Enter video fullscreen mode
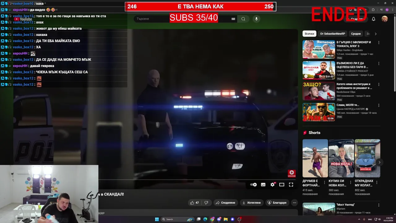Viewport: 396px width, 223px height. (x=291, y=185)
